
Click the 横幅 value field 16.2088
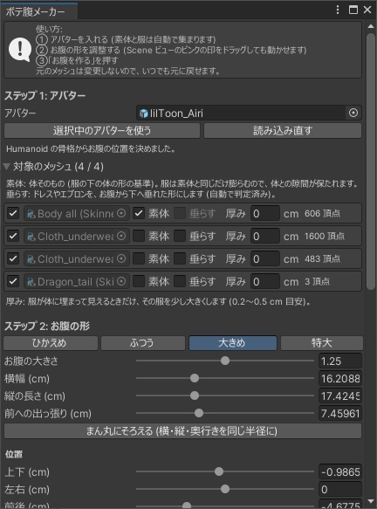click(x=340, y=379)
